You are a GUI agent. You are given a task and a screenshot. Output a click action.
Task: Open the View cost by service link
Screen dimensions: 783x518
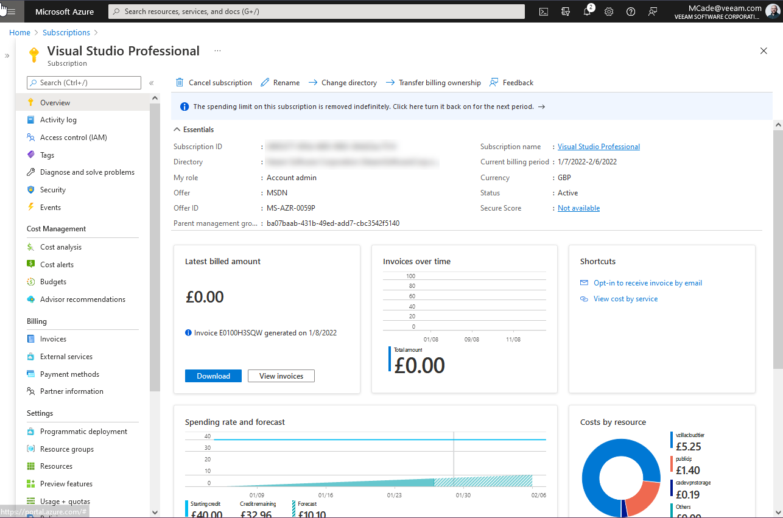[x=625, y=299]
